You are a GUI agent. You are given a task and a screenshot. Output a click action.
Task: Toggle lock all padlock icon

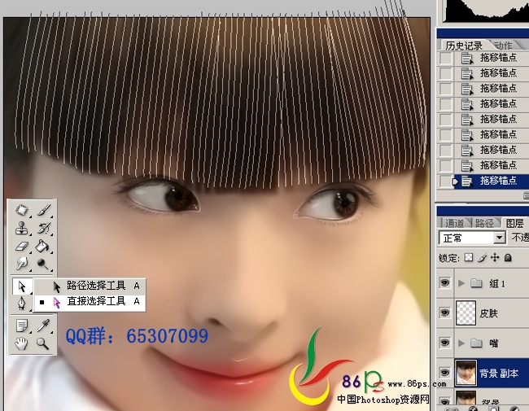(x=508, y=258)
